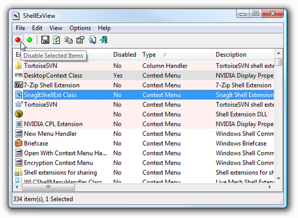Click the vertical scrollbar down arrow
This screenshot has width=298, height=218.
(279, 179)
